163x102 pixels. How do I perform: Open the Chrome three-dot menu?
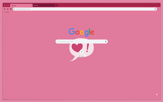[158, 9]
